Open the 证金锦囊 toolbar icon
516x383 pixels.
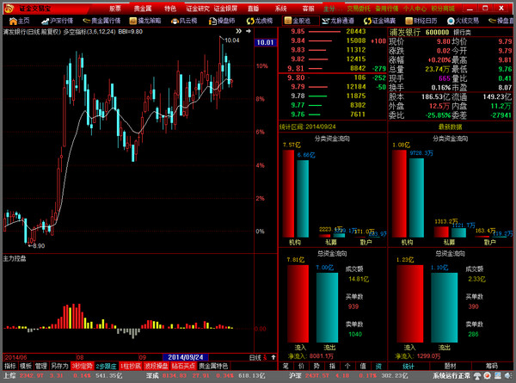point(380,21)
